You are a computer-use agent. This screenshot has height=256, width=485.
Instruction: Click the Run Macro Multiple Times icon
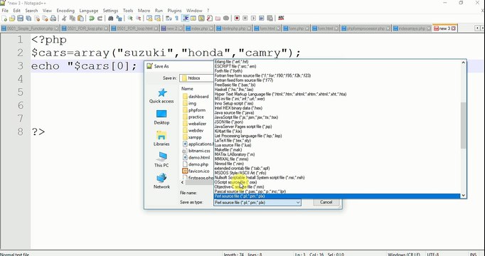pos(262,18)
